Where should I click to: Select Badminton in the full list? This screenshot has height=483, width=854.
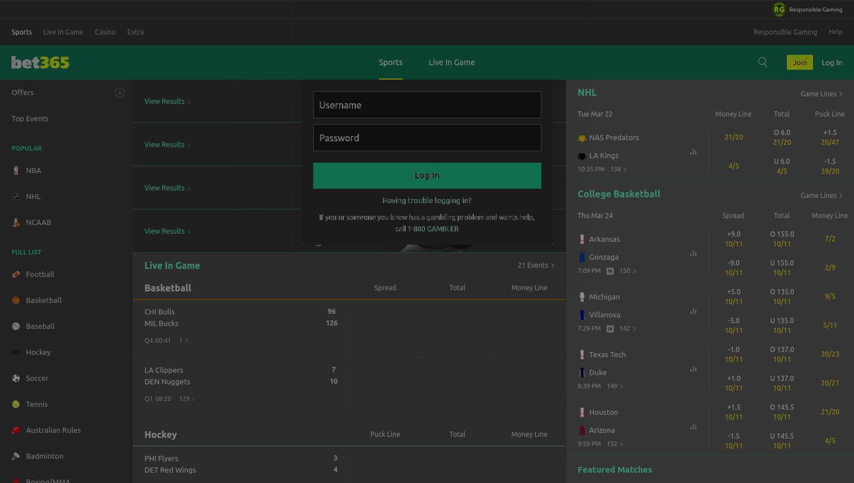pyautogui.click(x=44, y=456)
